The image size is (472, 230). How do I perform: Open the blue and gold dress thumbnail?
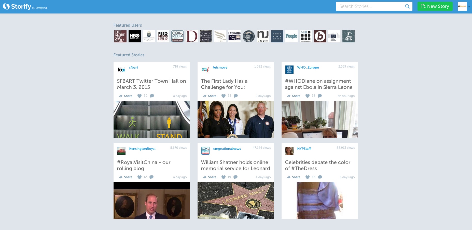click(320, 201)
